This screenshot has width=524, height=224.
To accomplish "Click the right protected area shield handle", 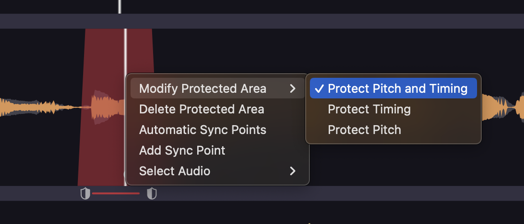I will pos(152,194).
